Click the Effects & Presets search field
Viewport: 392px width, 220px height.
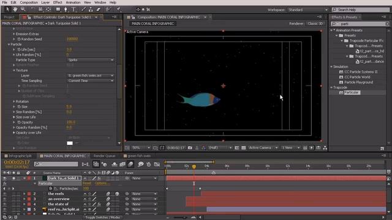360,24
